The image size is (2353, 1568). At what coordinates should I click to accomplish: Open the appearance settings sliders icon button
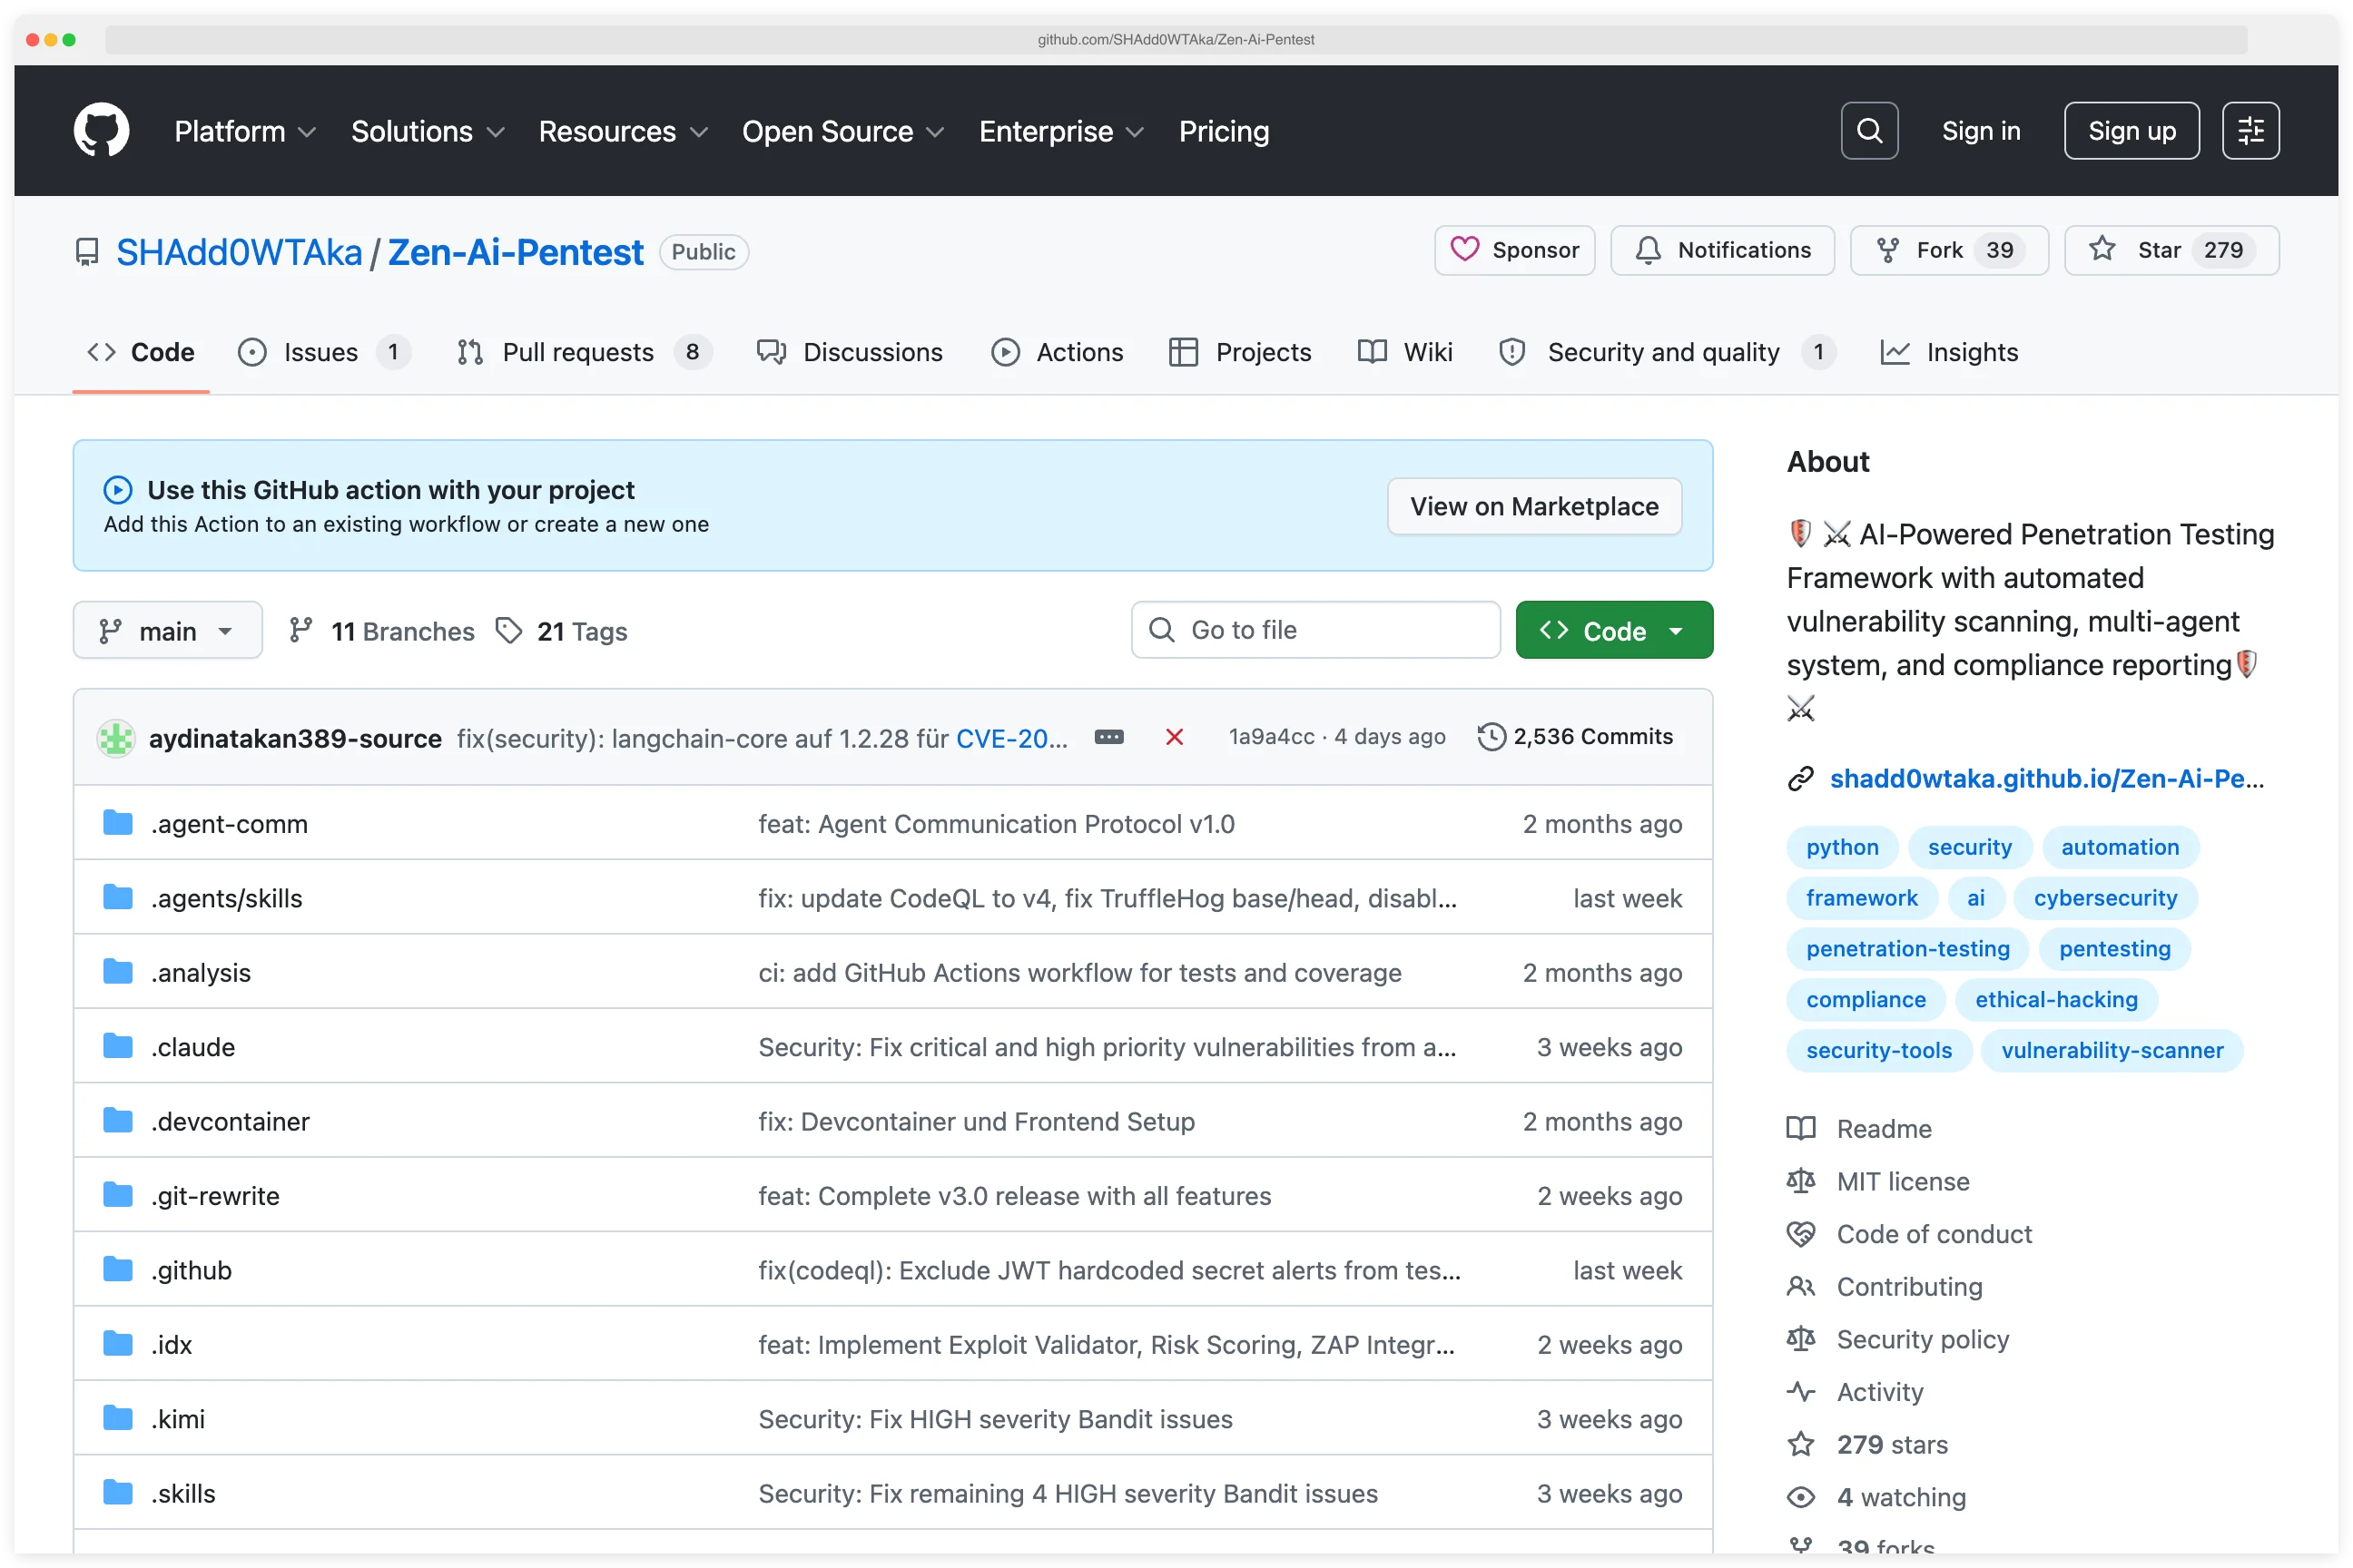(2250, 131)
